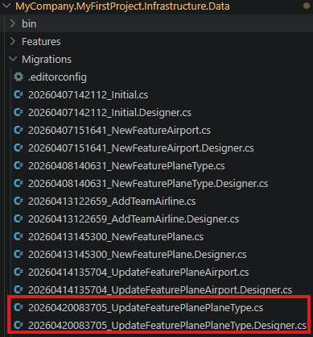Open 20260413145300_NewFeaturePlane.cs
313x337 pixels.
tap(116, 237)
